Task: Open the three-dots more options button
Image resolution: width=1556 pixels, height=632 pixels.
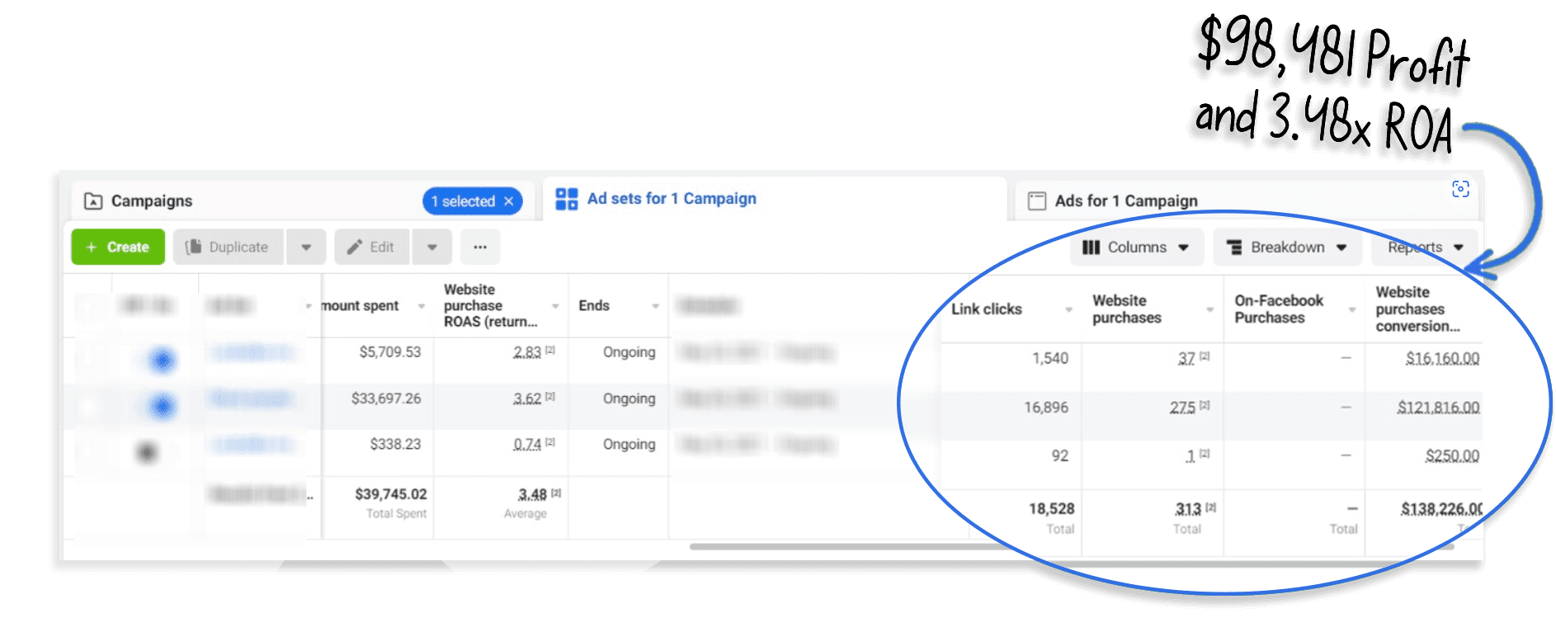Action: [x=480, y=247]
